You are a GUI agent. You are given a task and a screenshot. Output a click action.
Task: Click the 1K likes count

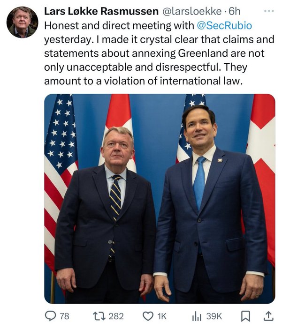click(x=161, y=316)
